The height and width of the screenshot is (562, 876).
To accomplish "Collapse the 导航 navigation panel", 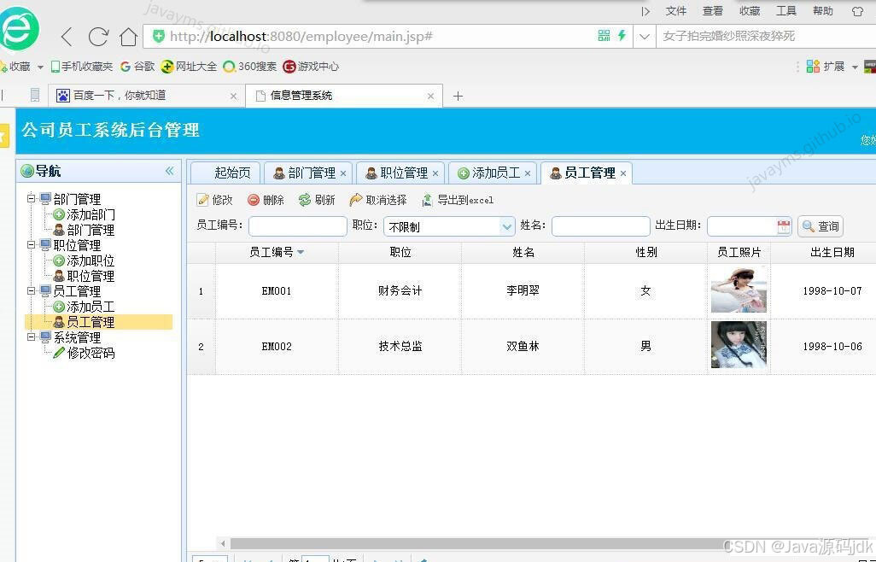I will pyautogui.click(x=169, y=171).
